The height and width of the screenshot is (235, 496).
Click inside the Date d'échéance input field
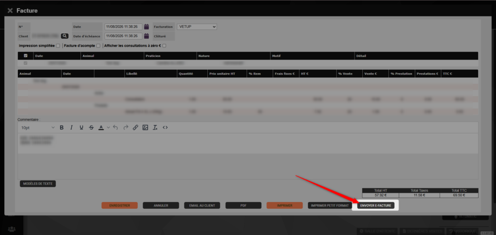(x=124, y=36)
